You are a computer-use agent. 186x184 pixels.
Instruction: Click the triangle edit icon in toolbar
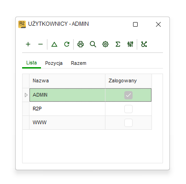54,44
